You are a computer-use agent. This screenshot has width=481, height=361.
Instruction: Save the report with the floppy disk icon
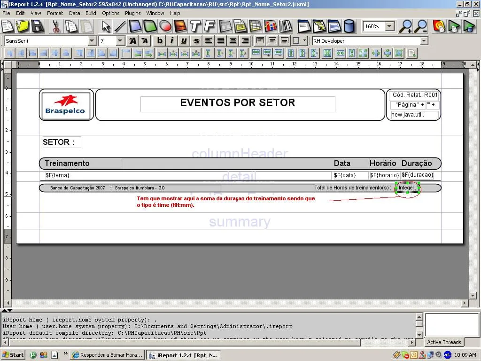coord(38,26)
